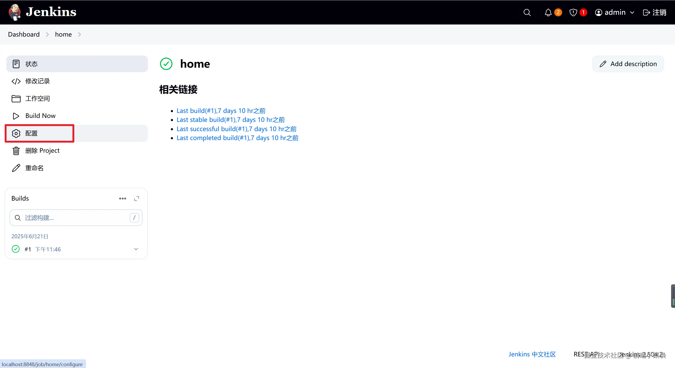Click the pencil icon for 重命名

point(16,168)
